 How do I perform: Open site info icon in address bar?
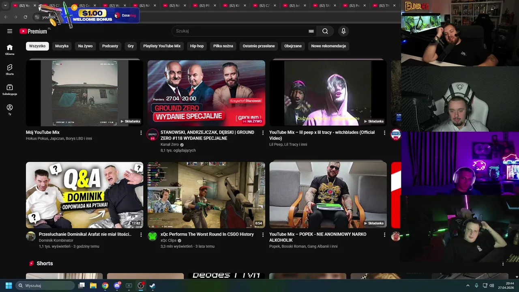click(37, 17)
